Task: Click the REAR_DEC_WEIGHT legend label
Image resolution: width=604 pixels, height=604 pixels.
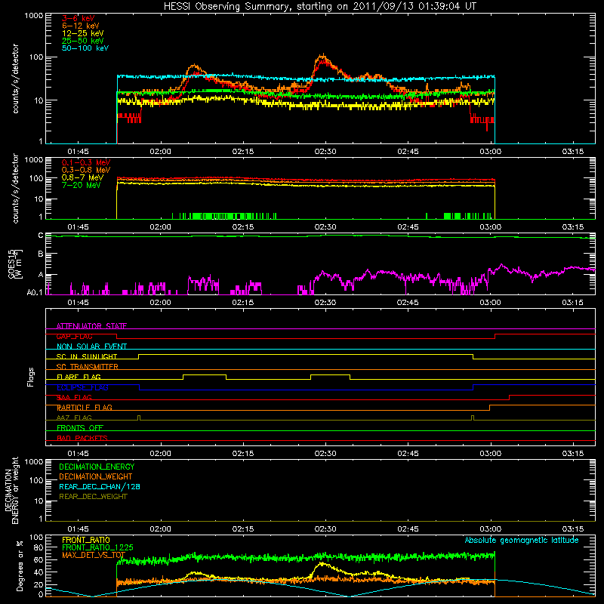Action: click(93, 497)
